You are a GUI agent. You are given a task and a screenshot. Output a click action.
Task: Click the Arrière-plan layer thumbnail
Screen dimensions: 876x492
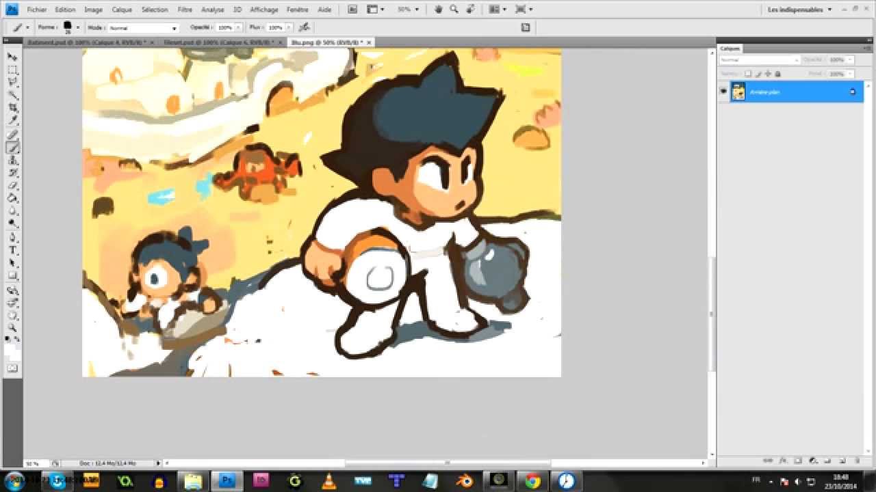tap(738, 92)
